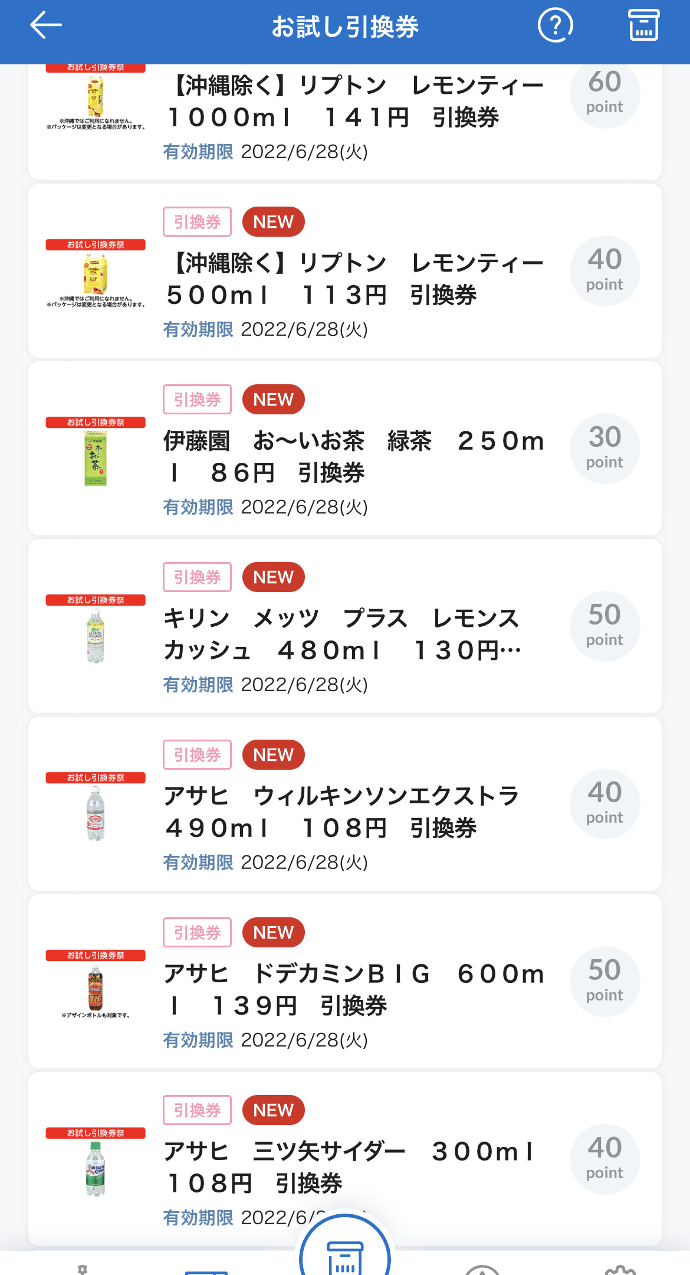This screenshot has width=690, height=1275.
Task: Select the 伊藤園 お〜いお茶 250ml coupon
Action: pos(354,457)
